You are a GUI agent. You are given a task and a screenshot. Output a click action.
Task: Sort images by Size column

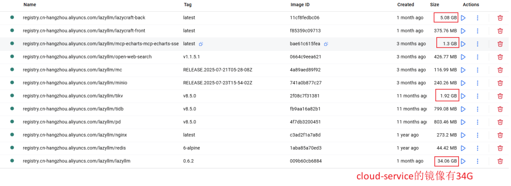[434, 5]
